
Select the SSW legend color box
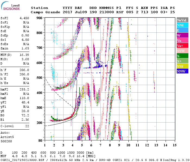[182, 51]
